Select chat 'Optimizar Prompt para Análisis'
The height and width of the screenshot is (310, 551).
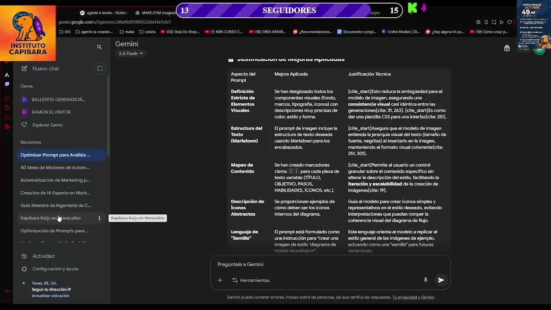pos(61,155)
